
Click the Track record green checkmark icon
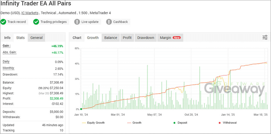pyautogui.click(x=3, y=22)
